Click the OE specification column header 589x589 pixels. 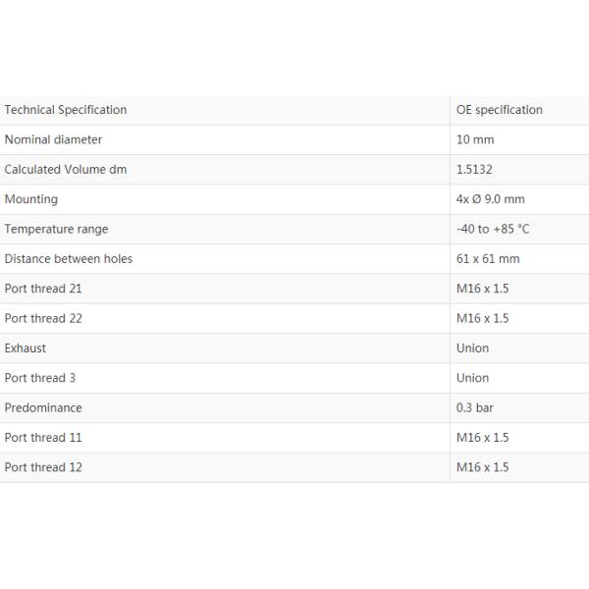(499, 110)
